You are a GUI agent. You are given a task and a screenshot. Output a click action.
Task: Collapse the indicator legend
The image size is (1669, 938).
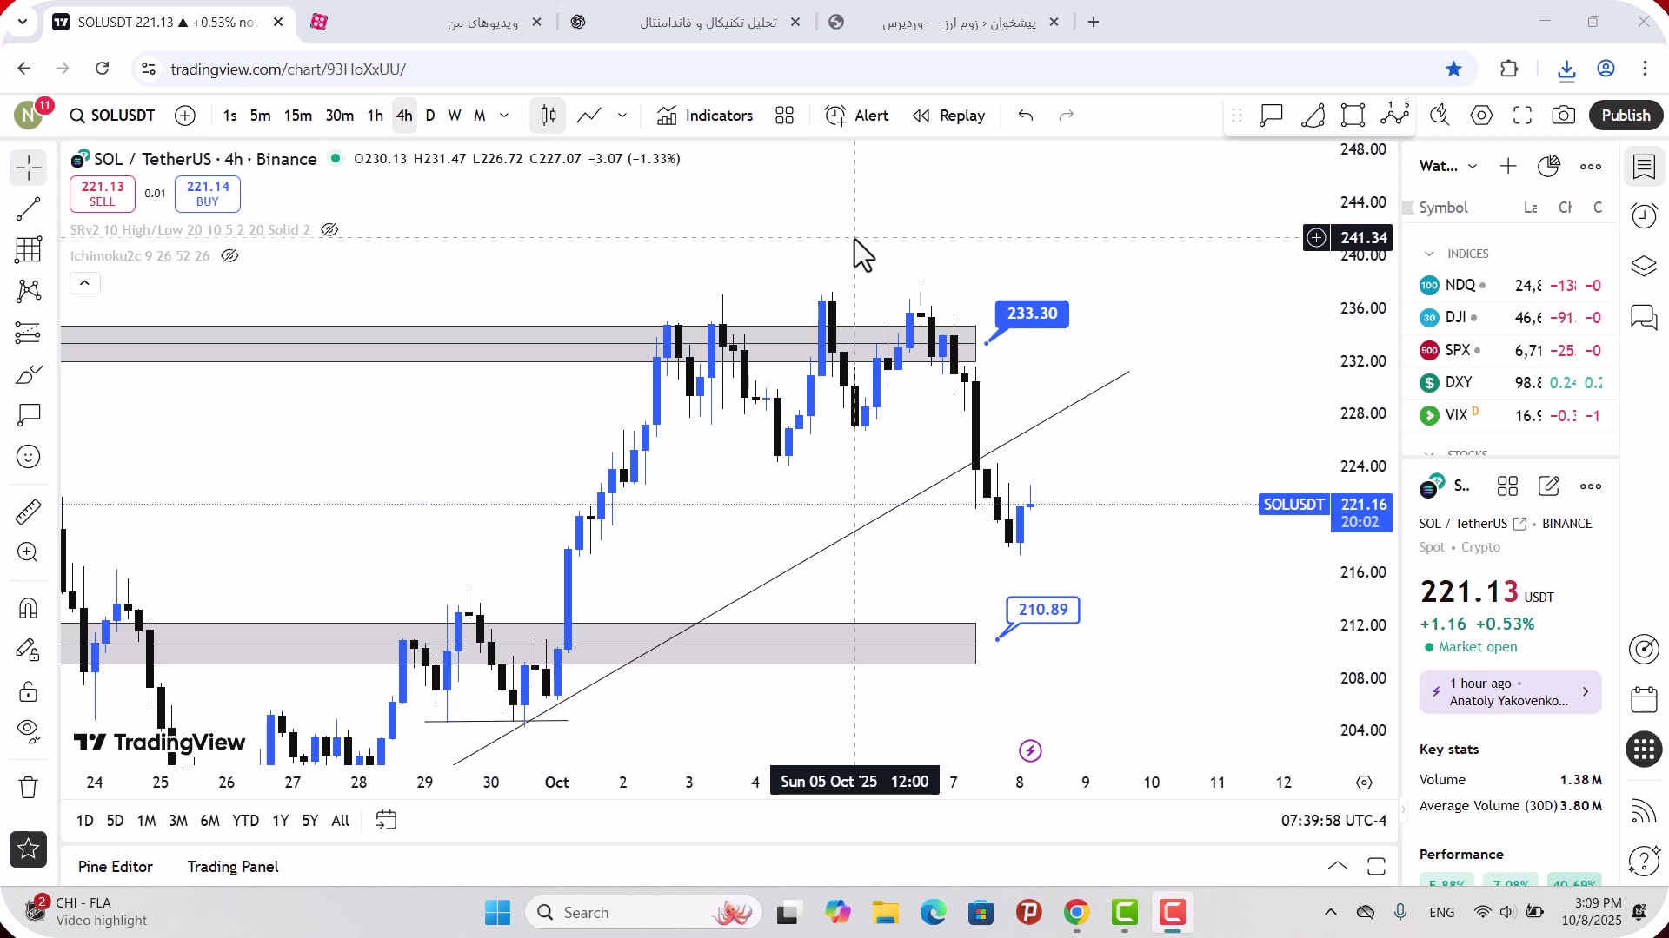(85, 283)
